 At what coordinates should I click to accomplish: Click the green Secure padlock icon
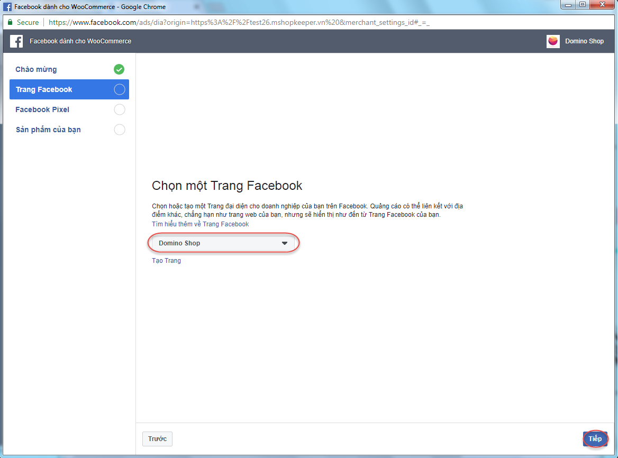click(10, 22)
